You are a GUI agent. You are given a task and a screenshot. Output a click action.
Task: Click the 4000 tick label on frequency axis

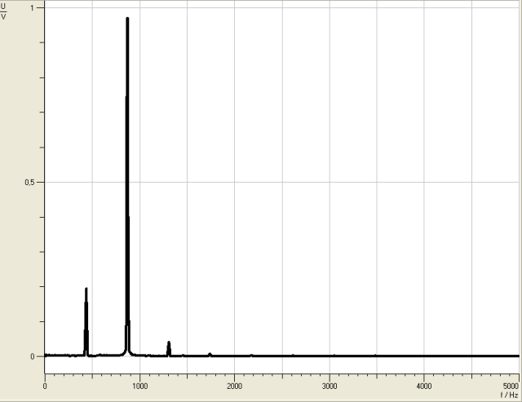(x=424, y=385)
